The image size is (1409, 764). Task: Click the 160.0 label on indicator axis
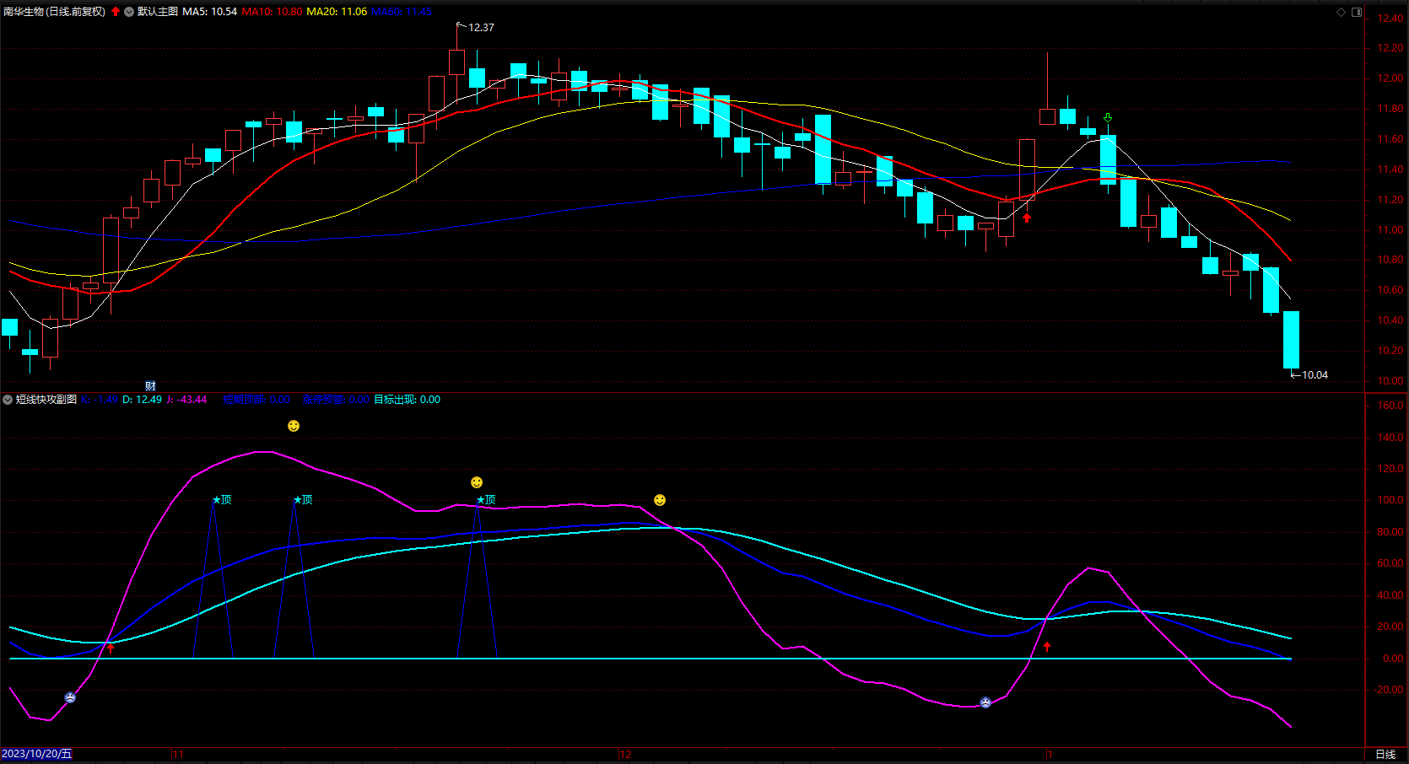pos(1390,406)
